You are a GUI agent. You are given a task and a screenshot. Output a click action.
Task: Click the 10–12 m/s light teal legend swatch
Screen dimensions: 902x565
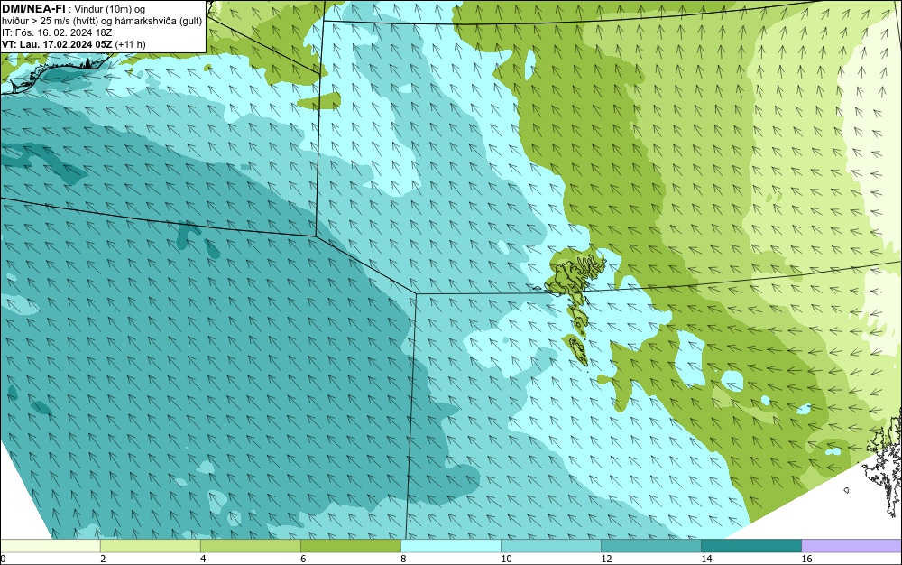pyautogui.click(x=550, y=545)
